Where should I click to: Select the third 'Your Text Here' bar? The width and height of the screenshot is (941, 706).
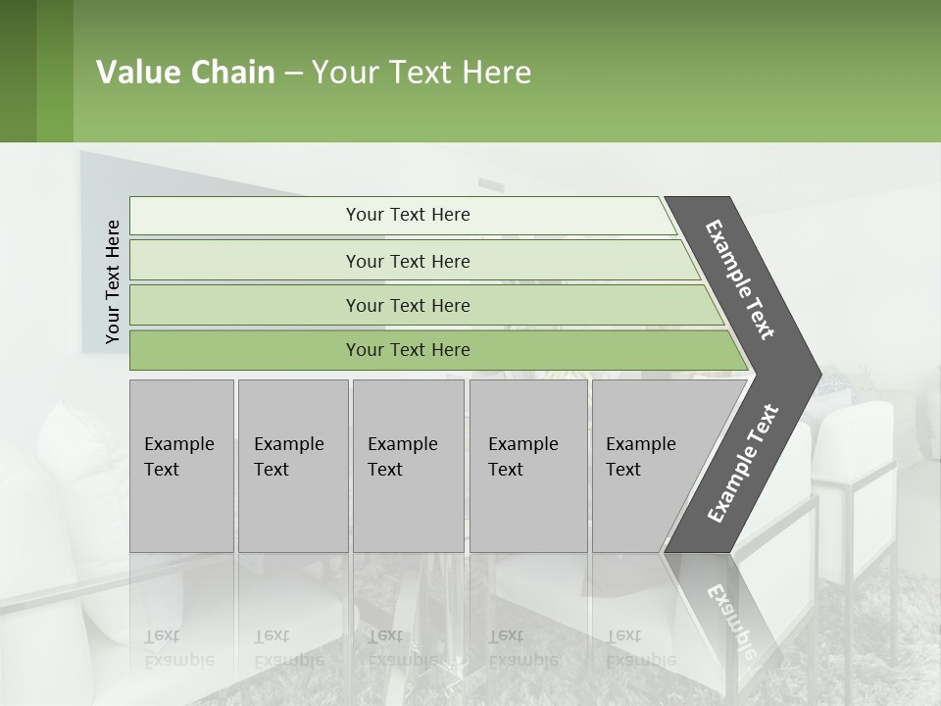(x=426, y=305)
